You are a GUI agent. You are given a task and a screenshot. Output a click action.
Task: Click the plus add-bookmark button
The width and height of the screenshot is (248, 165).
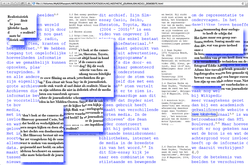click(29, 3)
